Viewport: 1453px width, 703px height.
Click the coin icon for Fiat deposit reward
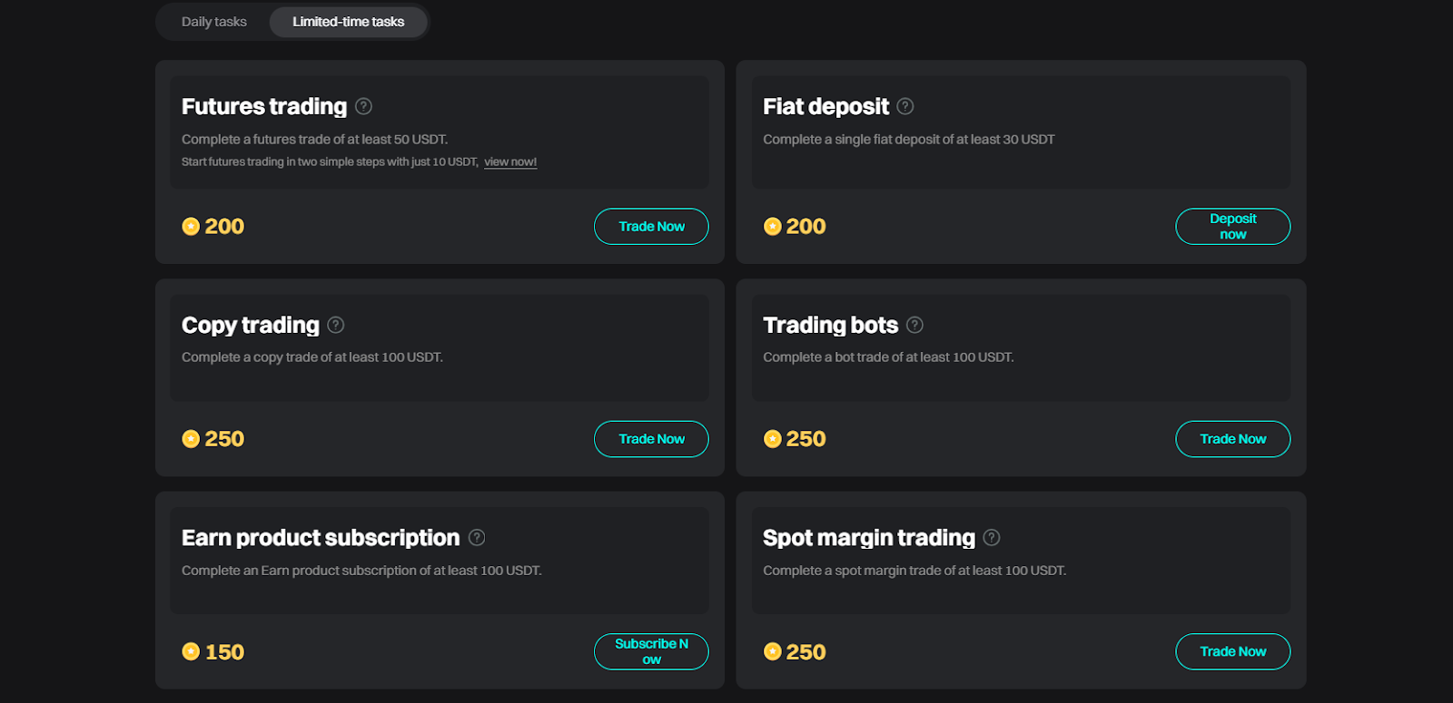pos(773,227)
